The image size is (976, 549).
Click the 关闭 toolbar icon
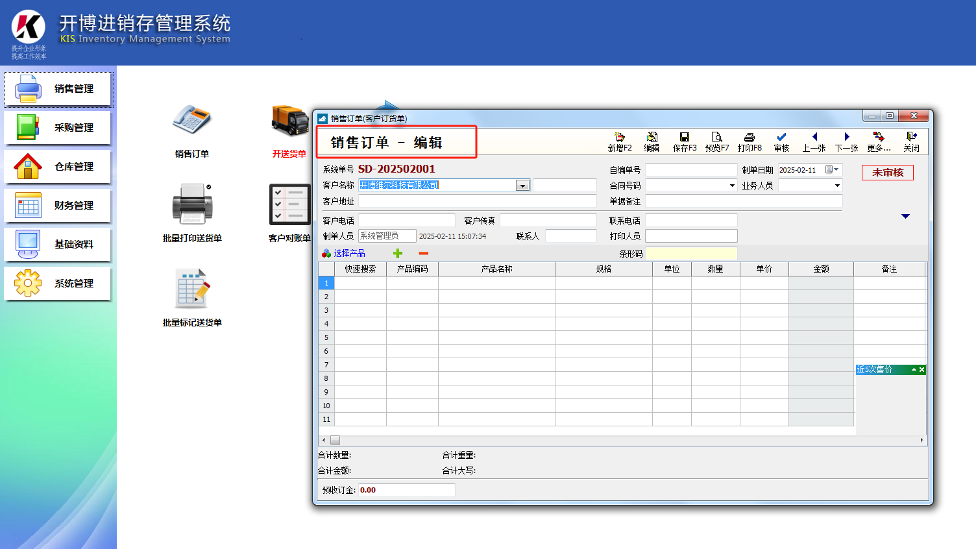tap(912, 141)
